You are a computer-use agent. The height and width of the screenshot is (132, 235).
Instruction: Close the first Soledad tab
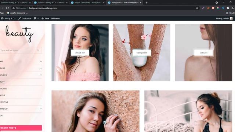pos(30,3)
